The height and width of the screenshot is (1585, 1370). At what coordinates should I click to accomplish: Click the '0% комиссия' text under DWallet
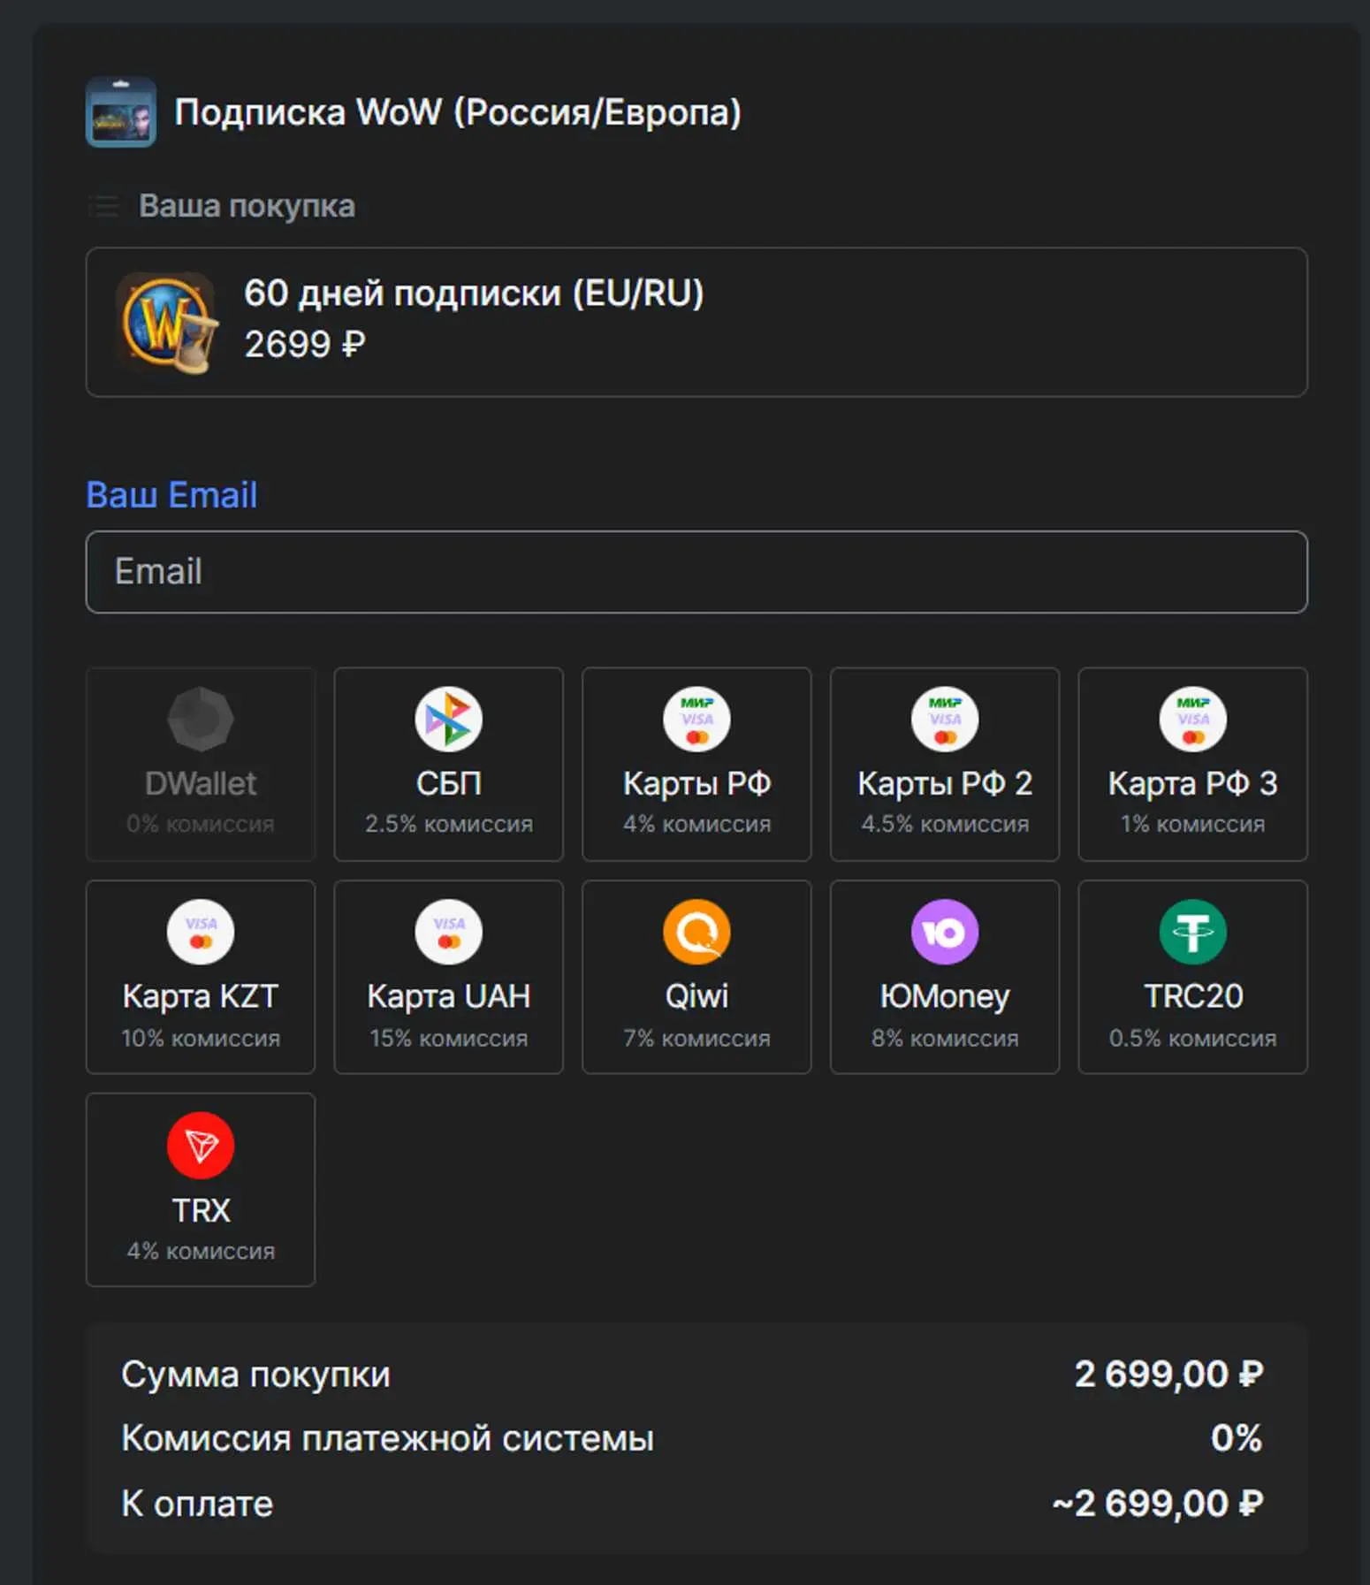point(201,824)
